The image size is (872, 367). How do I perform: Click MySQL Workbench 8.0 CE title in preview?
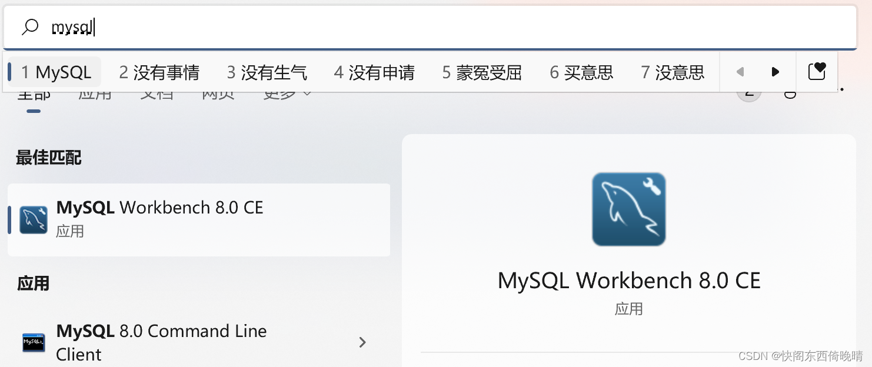pos(629,281)
